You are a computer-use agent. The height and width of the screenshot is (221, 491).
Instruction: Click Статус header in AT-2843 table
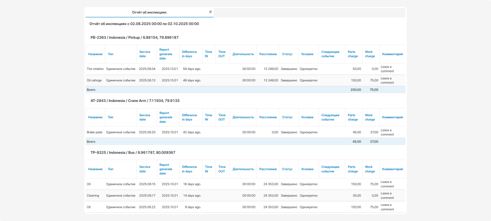pyautogui.click(x=287, y=117)
